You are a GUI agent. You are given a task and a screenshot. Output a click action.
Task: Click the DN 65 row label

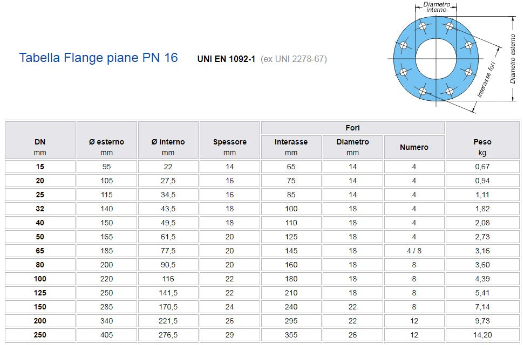click(40, 251)
